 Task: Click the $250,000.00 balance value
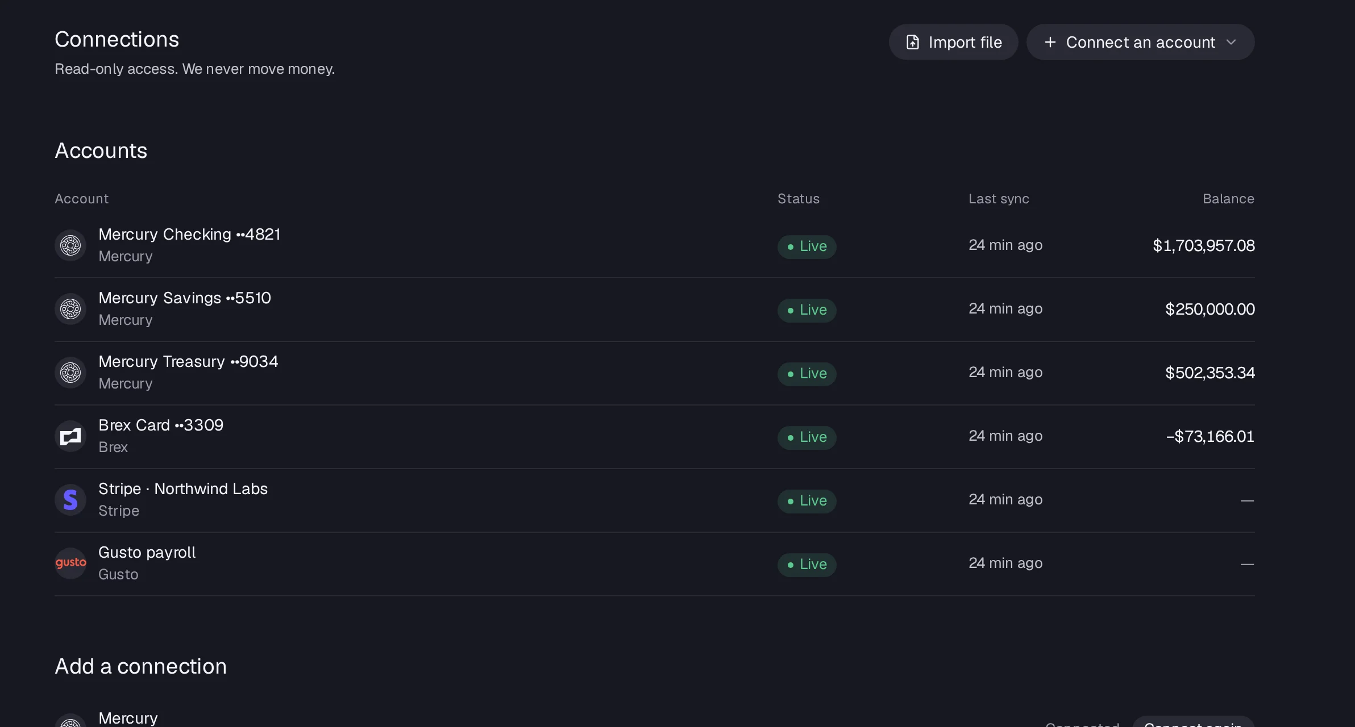1209,309
